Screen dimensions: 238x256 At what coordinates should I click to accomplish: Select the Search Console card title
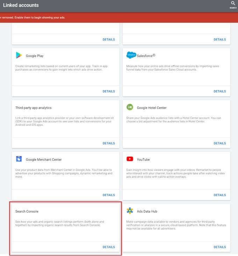click(x=27, y=211)
